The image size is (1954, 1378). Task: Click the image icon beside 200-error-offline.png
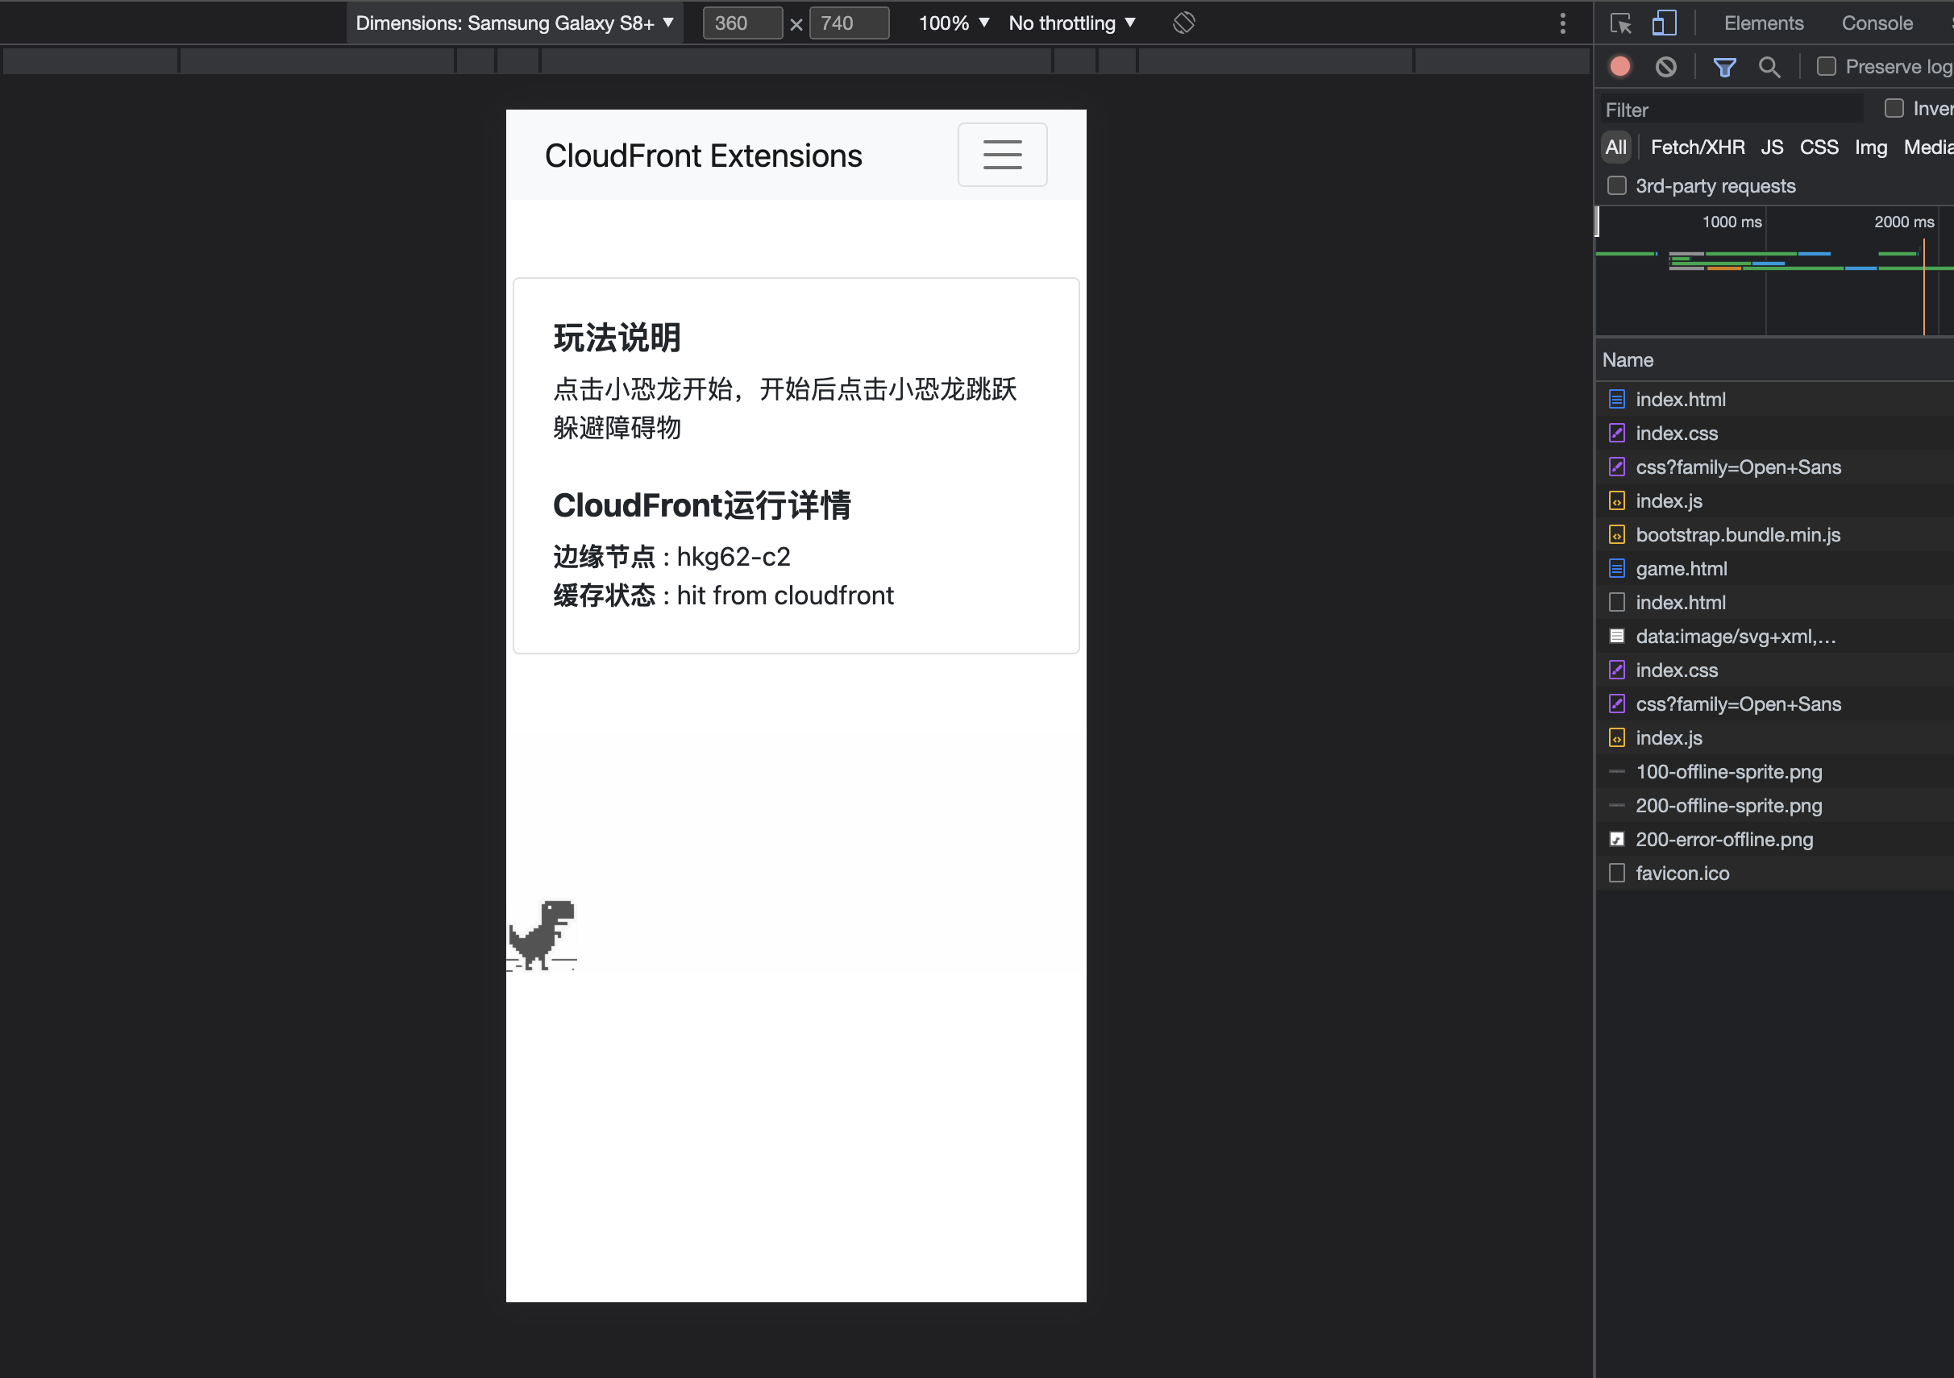tap(1616, 839)
